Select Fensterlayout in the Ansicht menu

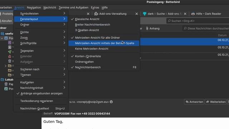click(x=41, y=19)
